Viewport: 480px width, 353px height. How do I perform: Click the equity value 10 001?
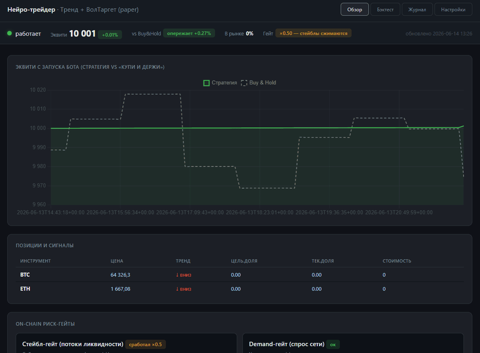(82, 34)
